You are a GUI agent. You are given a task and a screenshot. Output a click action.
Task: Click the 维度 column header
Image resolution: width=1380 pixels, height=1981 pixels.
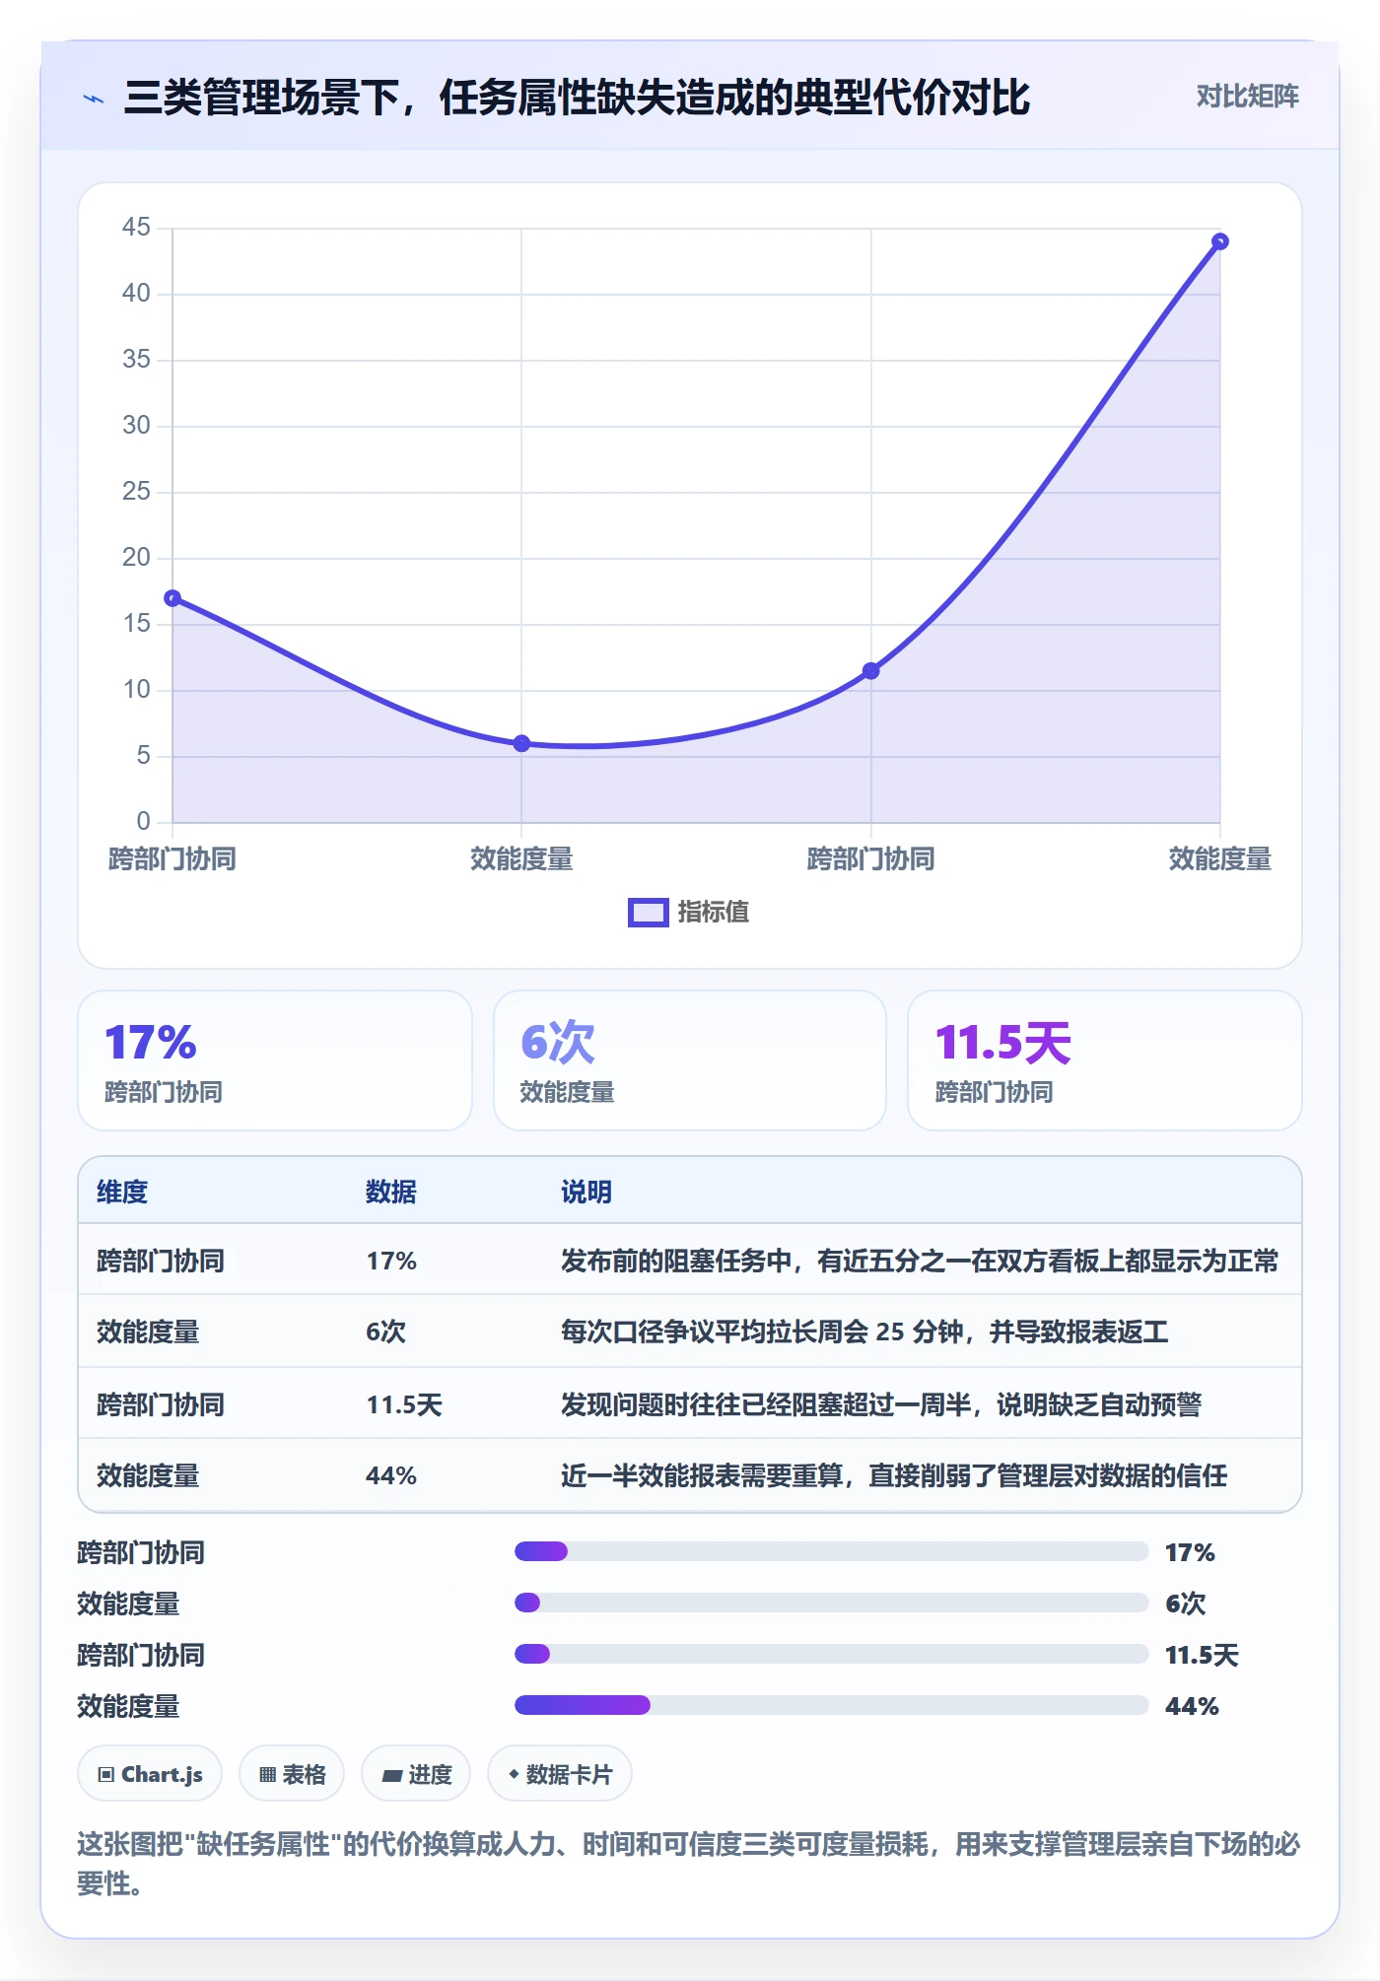[122, 1193]
